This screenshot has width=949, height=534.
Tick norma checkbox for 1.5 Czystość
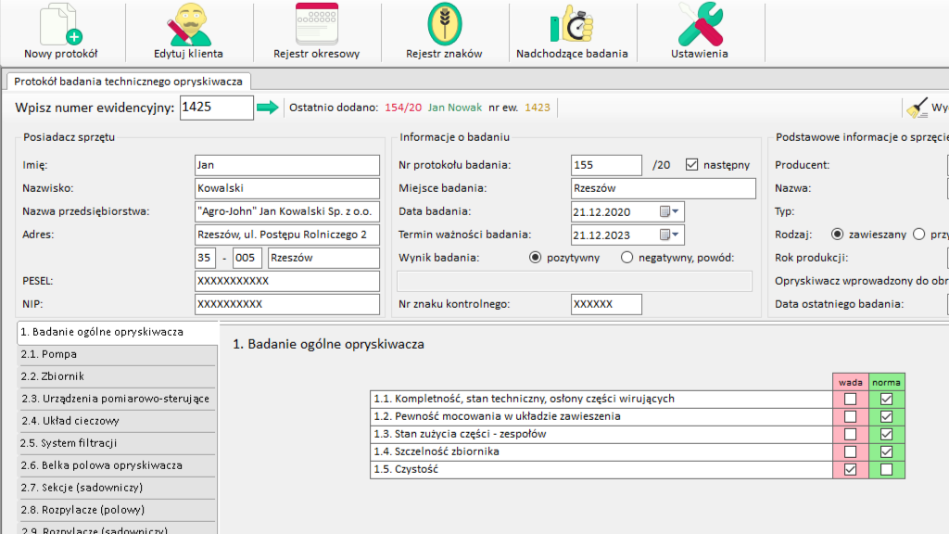click(887, 470)
